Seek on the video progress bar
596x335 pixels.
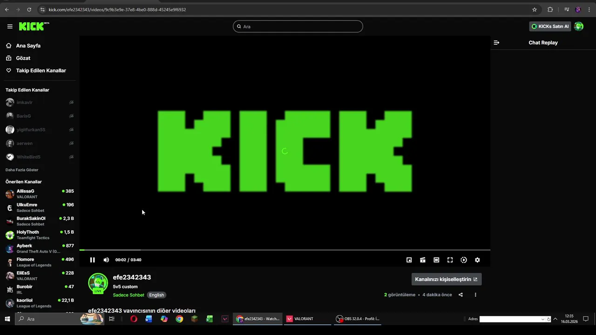click(284, 250)
